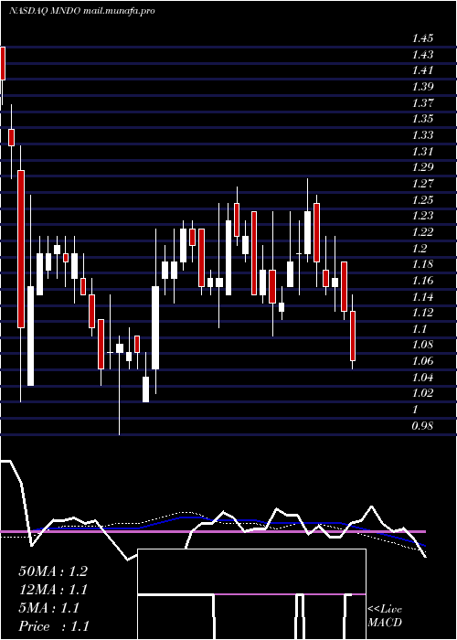The height and width of the screenshot is (640, 457).
Task: Click the 1.06 price axis label
Action: click(x=422, y=361)
